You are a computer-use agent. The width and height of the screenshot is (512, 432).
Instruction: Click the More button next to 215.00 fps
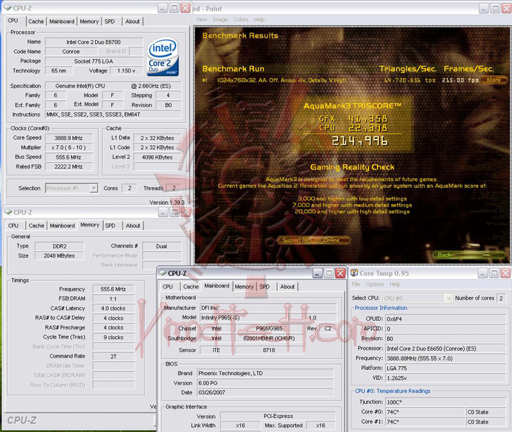click(x=494, y=80)
